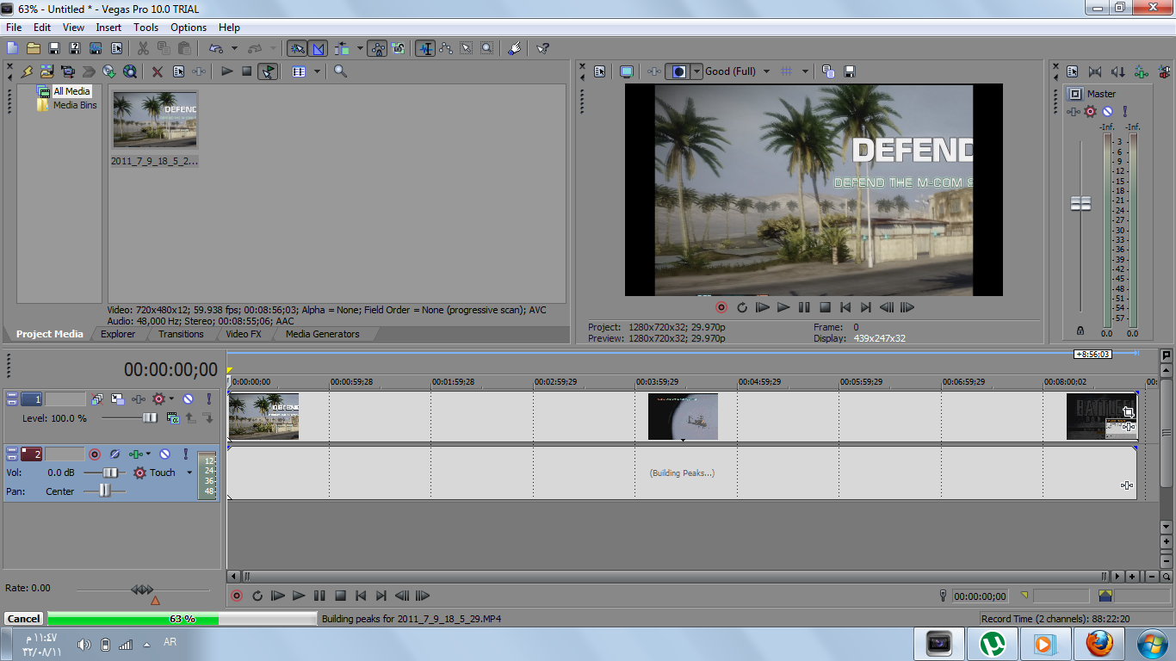
Task: Toggle Auto Ripple in main toolbar
Action: point(344,48)
